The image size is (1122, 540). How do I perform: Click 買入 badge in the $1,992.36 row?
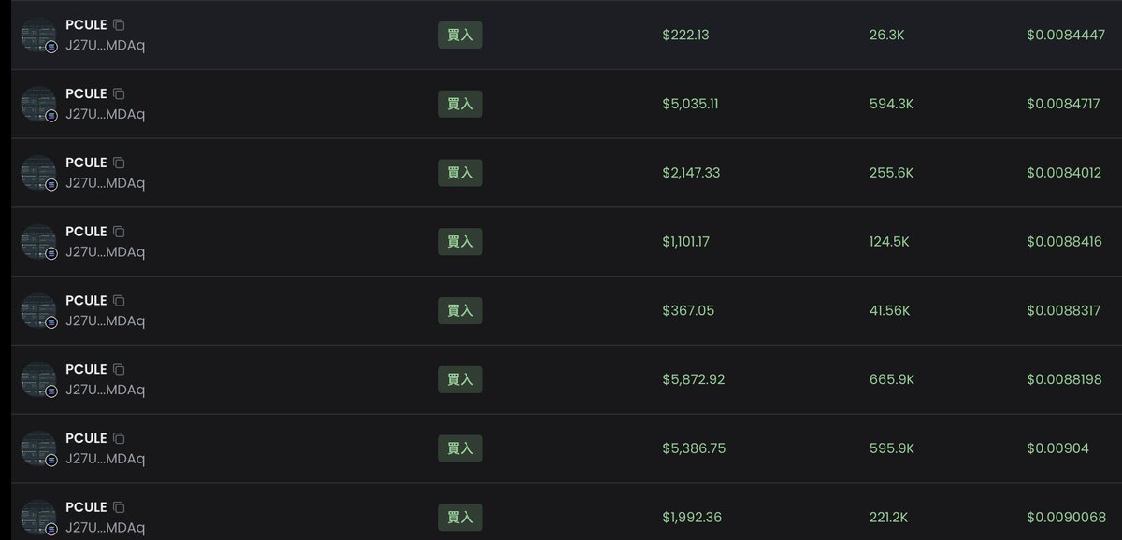(460, 517)
